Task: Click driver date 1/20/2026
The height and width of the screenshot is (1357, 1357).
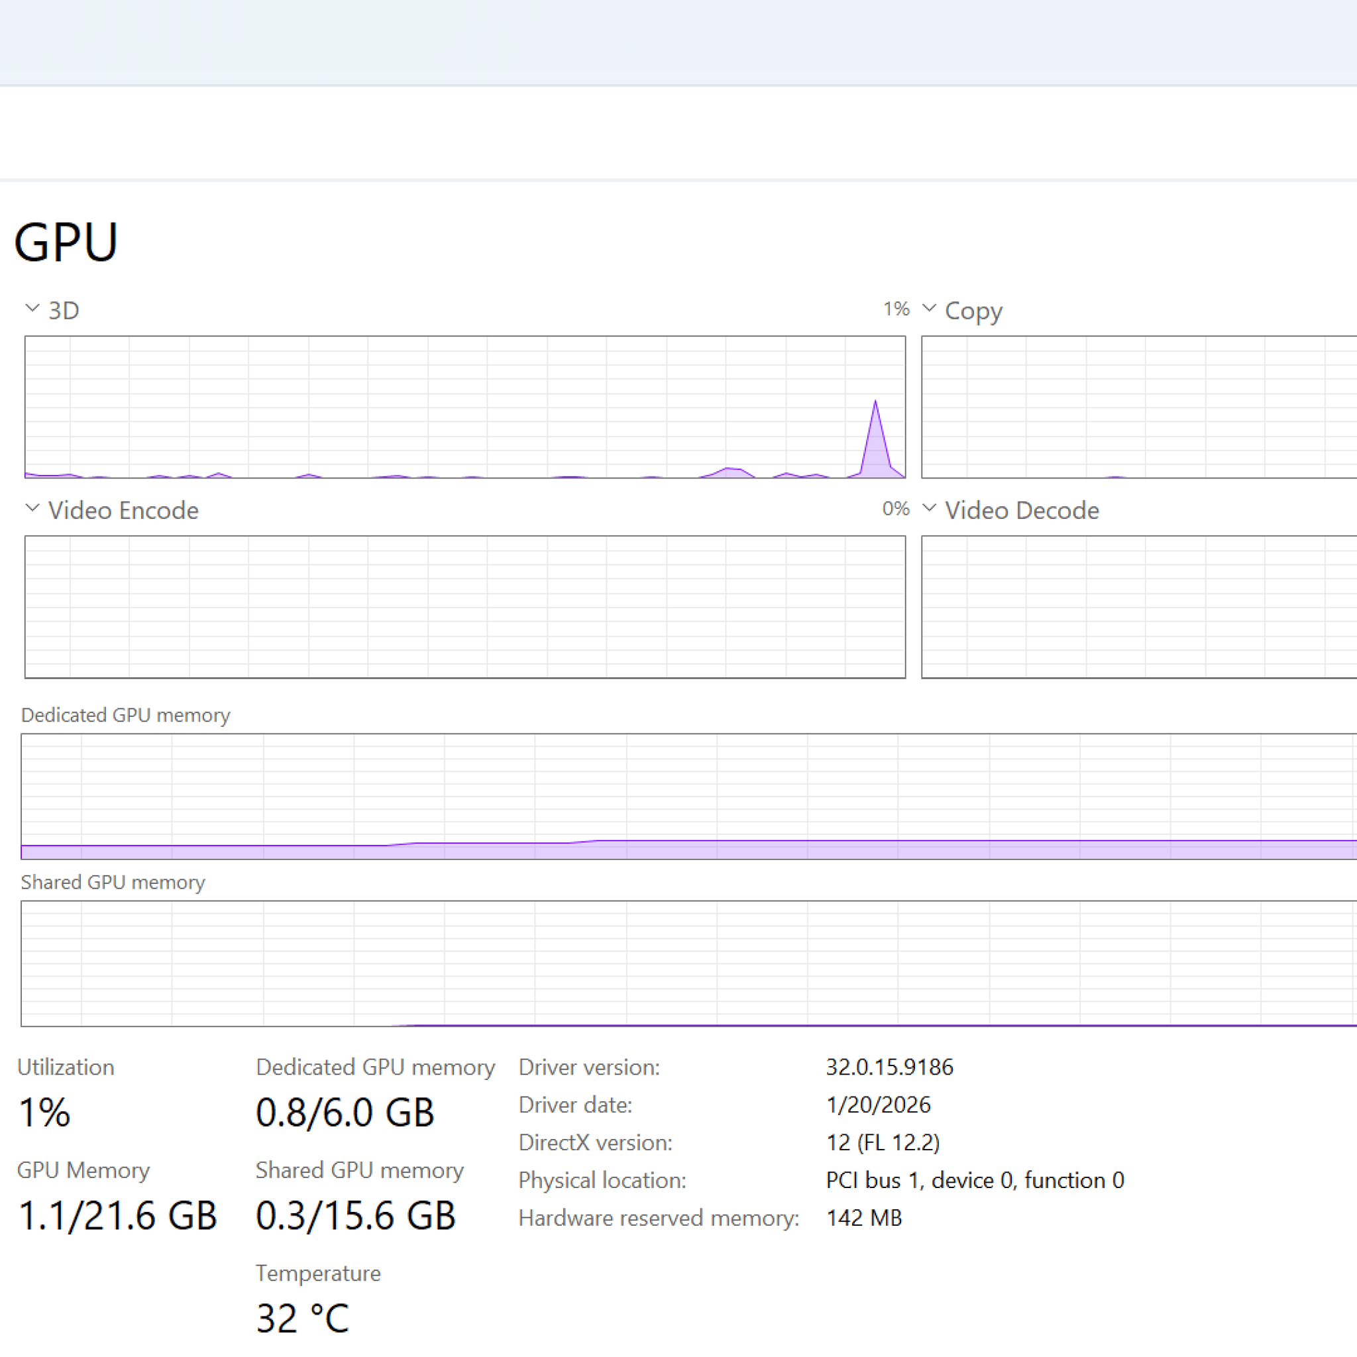Action: click(878, 1105)
